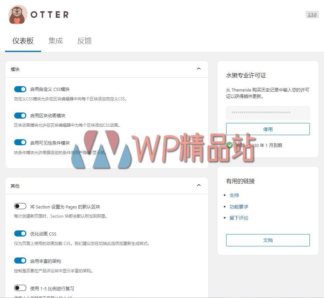Screen dimensions: 324x298
Task: Turn off 启用可见性条件模块
Action: 20,142
